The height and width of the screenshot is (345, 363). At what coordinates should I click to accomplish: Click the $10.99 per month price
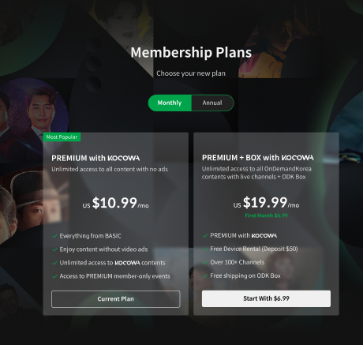(x=116, y=203)
